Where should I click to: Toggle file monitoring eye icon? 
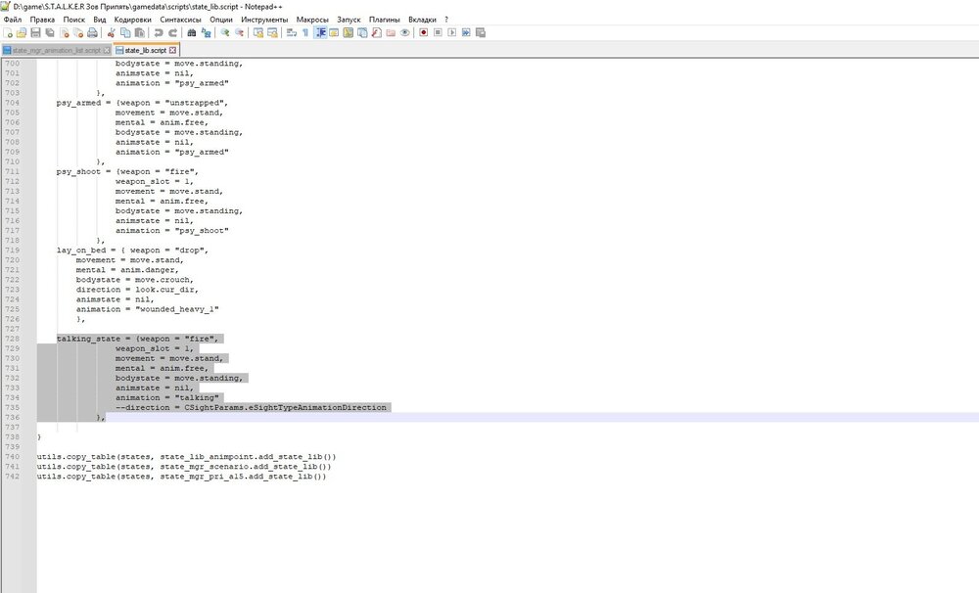tap(404, 32)
